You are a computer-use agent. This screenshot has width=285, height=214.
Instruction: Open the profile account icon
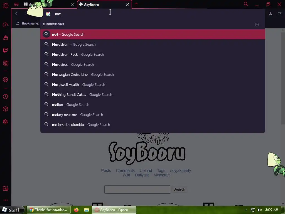pos(271,14)
